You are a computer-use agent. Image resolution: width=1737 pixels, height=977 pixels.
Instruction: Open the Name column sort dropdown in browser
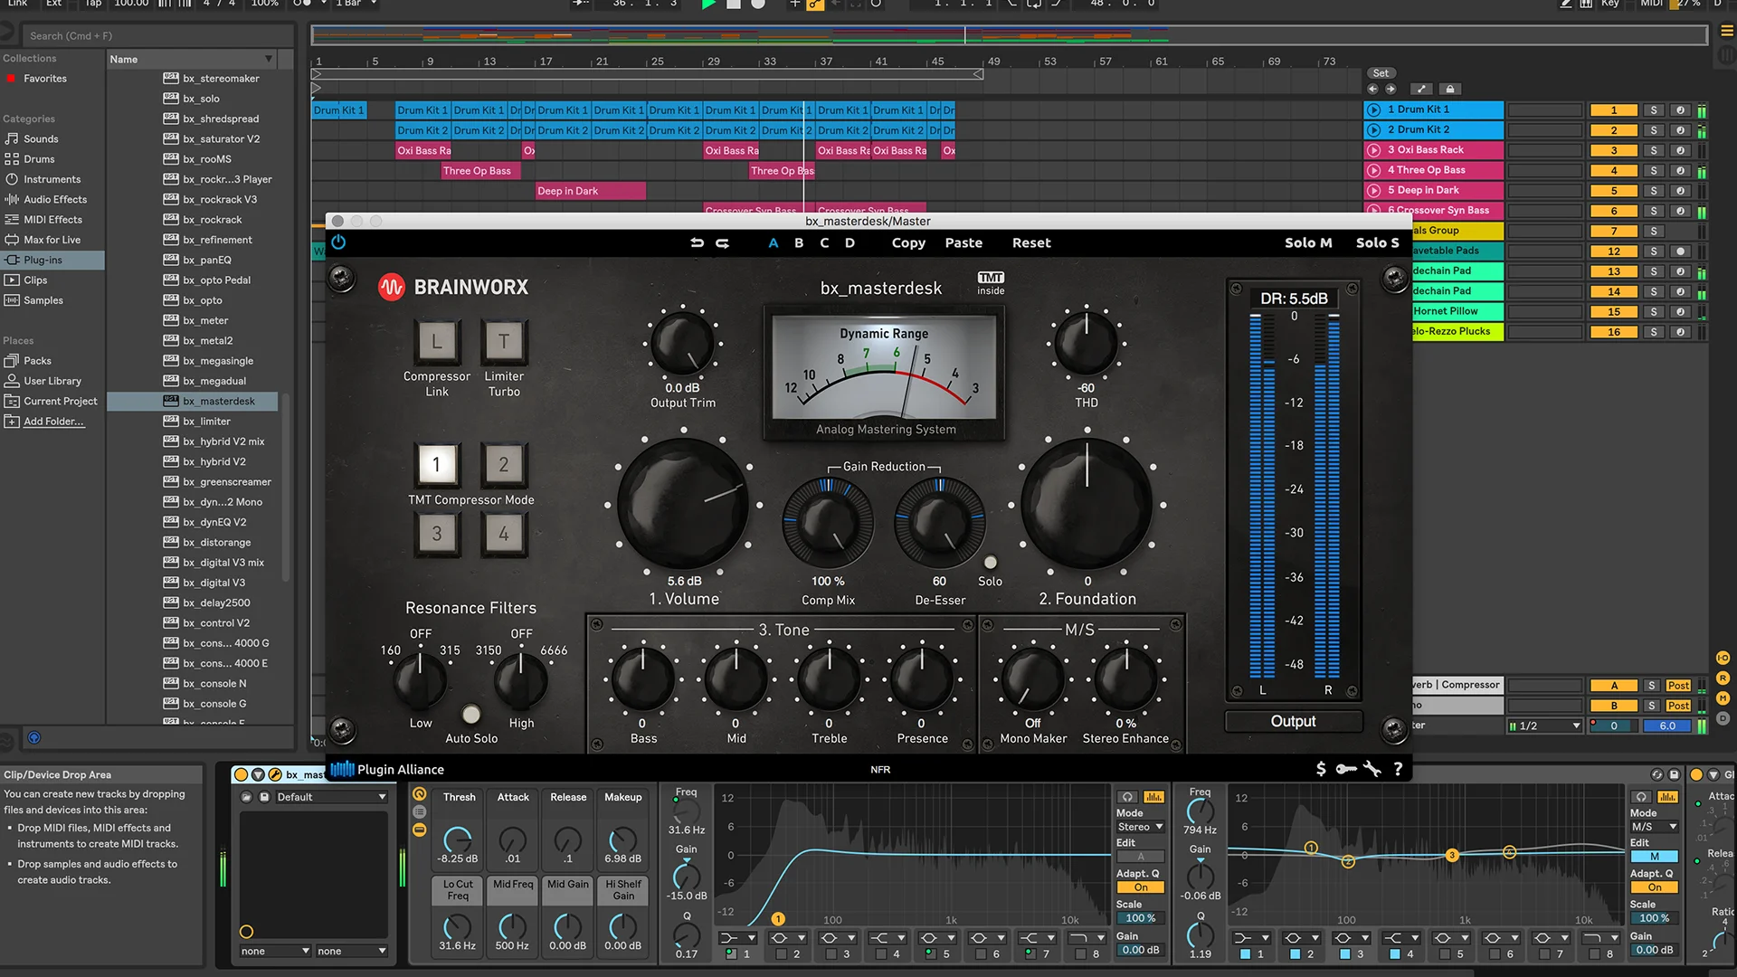[269, 60]
